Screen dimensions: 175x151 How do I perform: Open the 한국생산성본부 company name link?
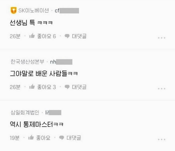coord(27,62)
